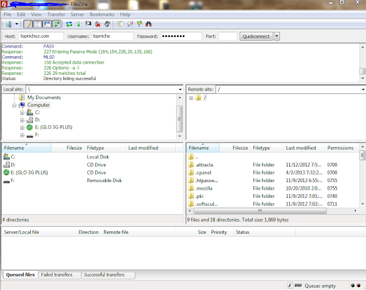Select the .cpanel remote folder
The height and width of the screenshot is (290, 366).
(x=273, y=172)
